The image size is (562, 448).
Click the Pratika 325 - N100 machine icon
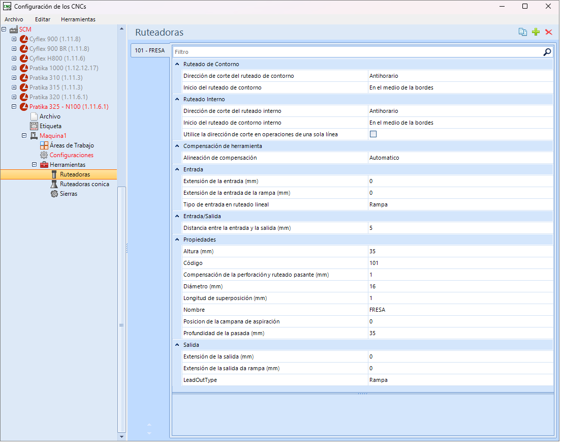24,107
